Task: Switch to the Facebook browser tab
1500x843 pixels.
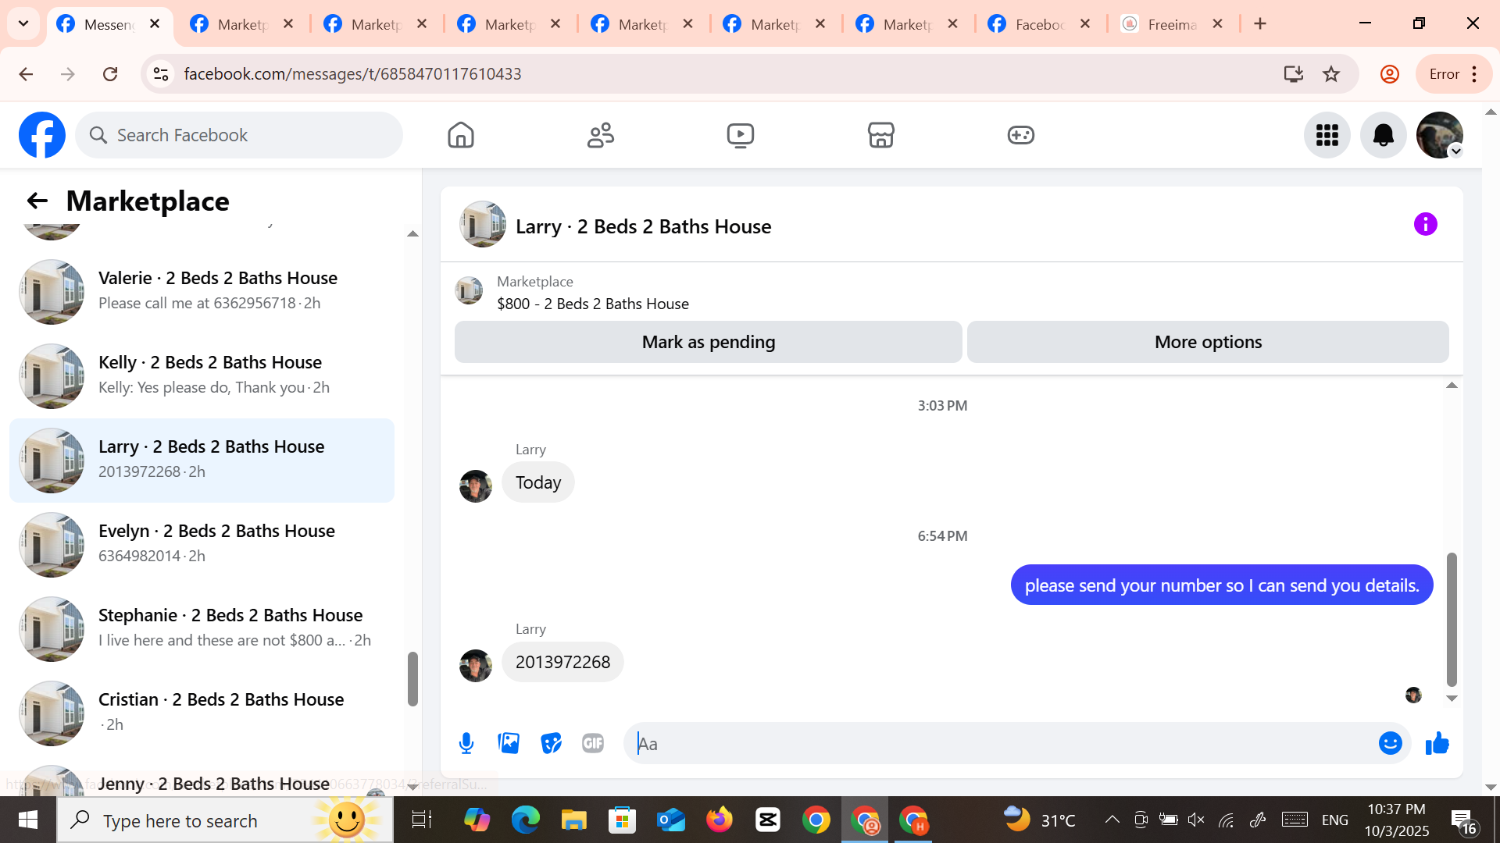Action: coord(1039,24)
